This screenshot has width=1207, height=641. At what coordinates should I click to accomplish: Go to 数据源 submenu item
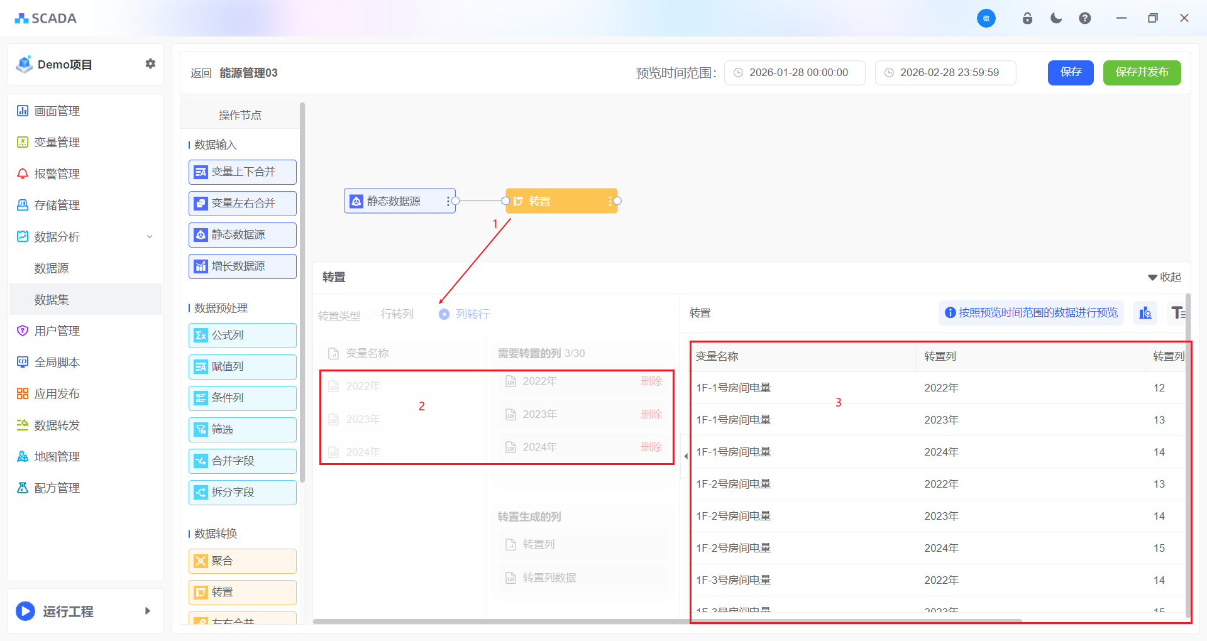52,268
